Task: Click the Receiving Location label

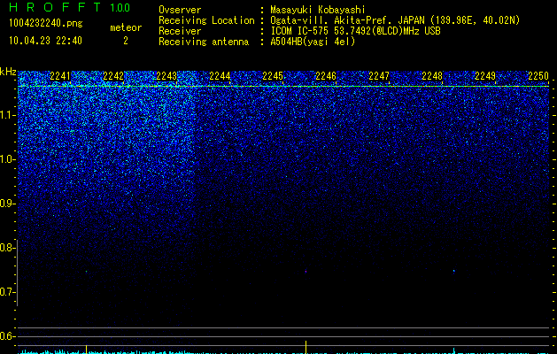Action: [206, 20]
